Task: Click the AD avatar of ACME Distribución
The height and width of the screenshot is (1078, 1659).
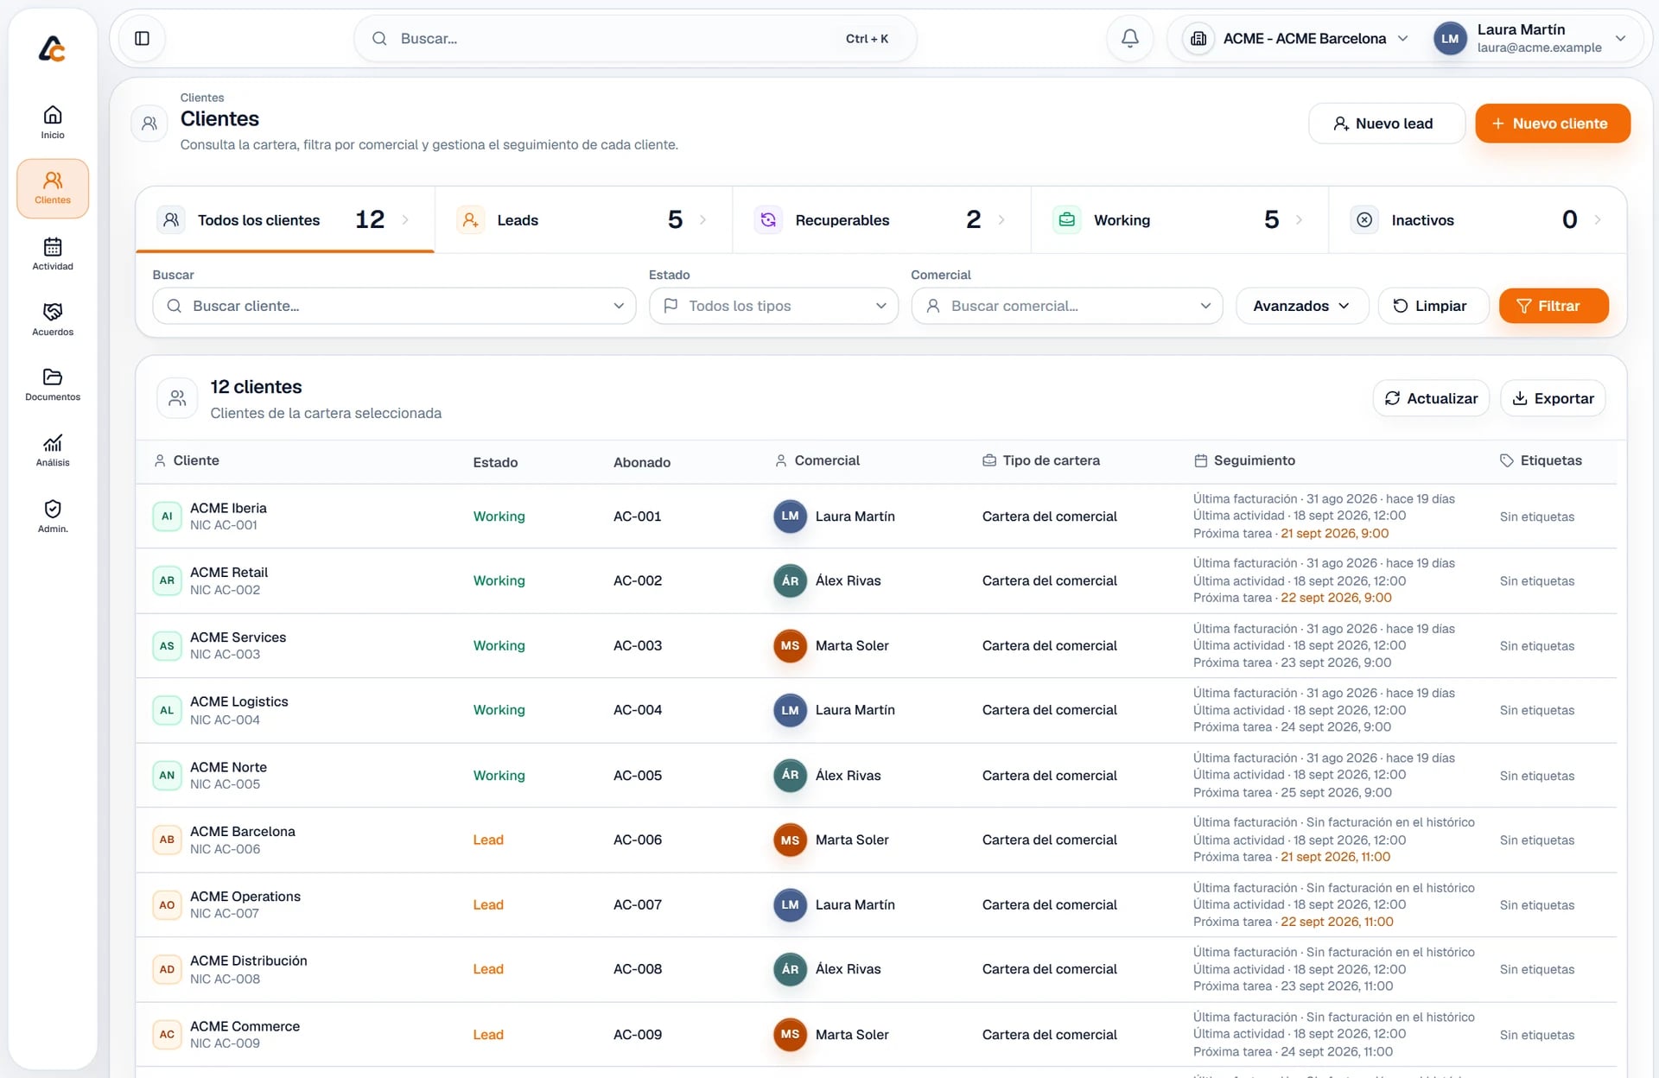Action: coord(167,970)
